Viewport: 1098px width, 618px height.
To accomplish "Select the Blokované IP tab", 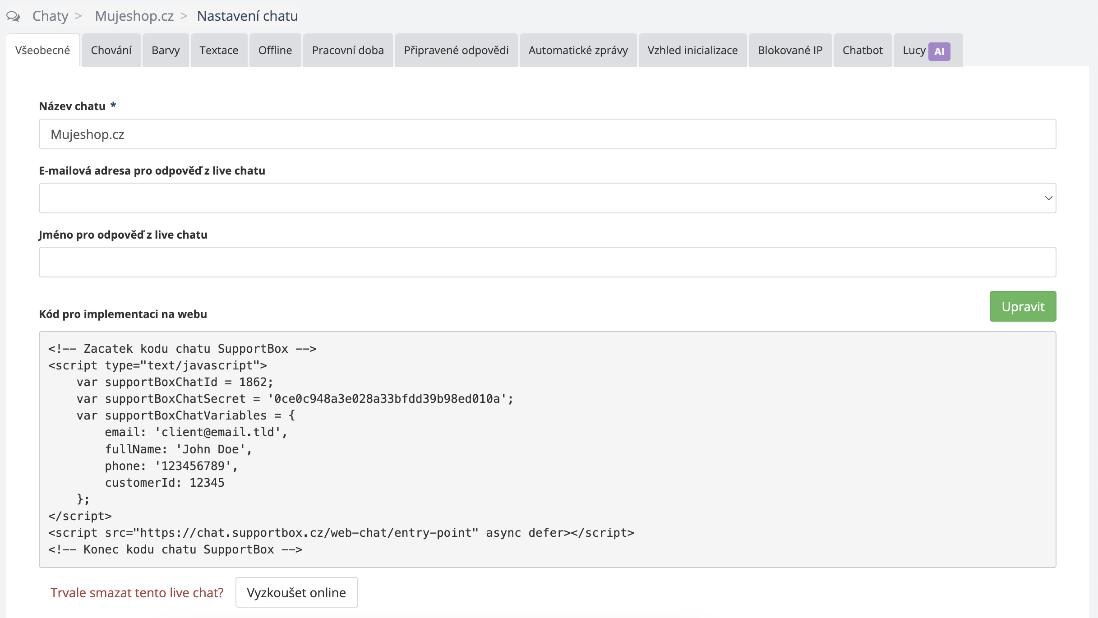I will tap(790, 50).
